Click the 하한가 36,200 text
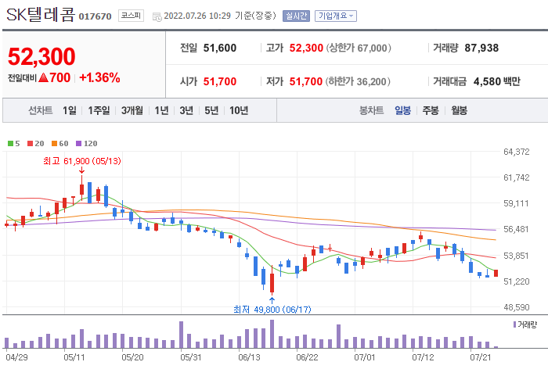Screen dimensions: 548x369 tap(358, 81)
